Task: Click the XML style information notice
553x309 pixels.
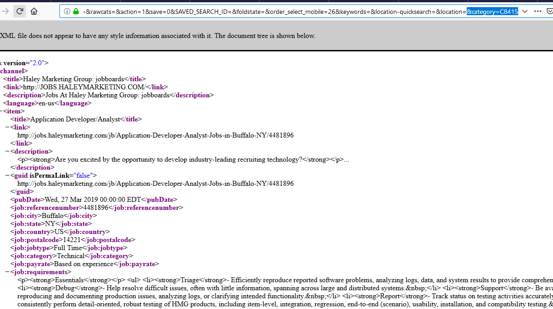Action: coord(158,36)
